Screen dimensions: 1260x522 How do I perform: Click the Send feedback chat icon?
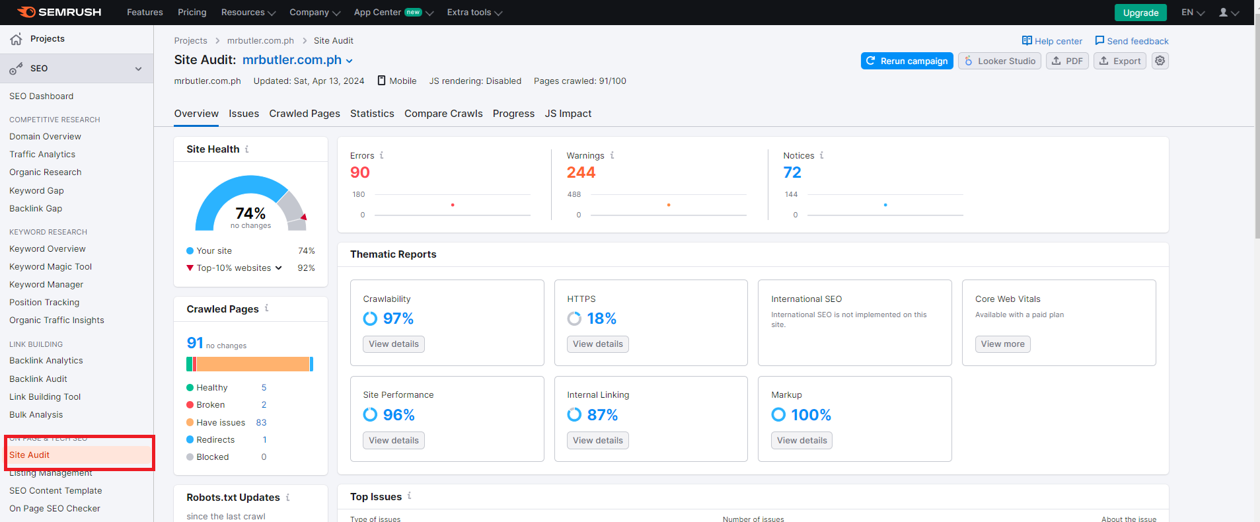click(x=1099, y=41)
